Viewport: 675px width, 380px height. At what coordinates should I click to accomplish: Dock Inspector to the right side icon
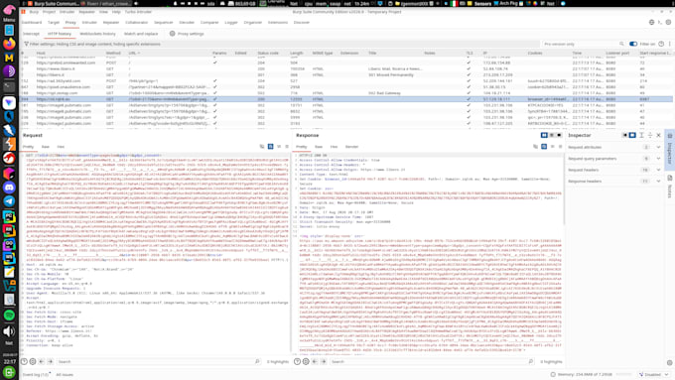(632, 135)
